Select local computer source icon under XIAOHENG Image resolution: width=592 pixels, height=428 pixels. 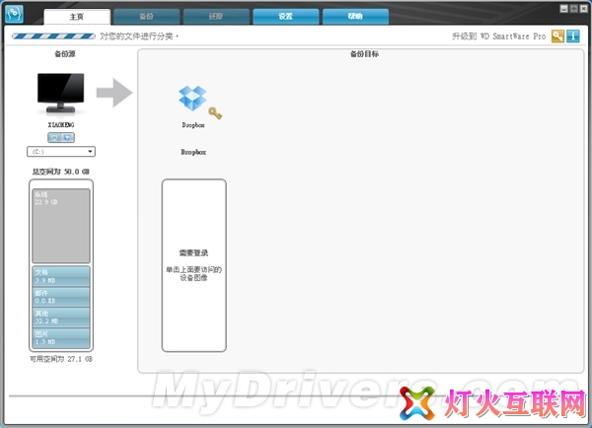click(x=55, y=137)
